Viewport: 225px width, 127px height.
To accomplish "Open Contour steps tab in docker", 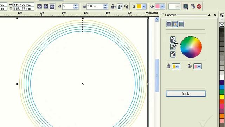I will click(x=169, y=24).
